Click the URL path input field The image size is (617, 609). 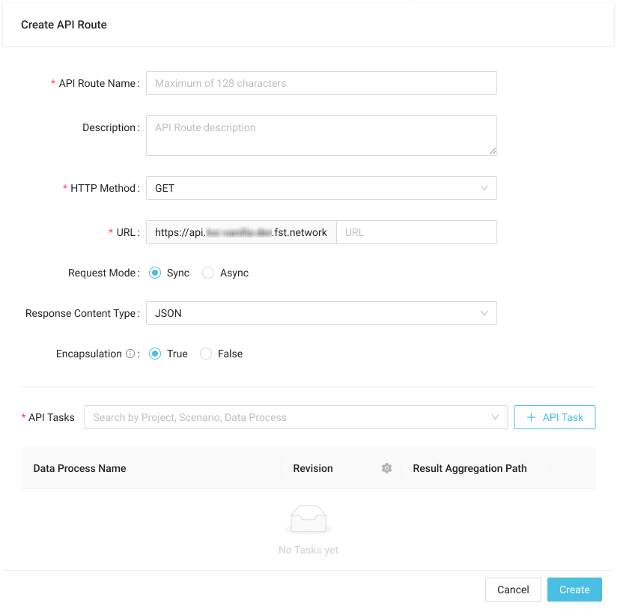(416, 232)
